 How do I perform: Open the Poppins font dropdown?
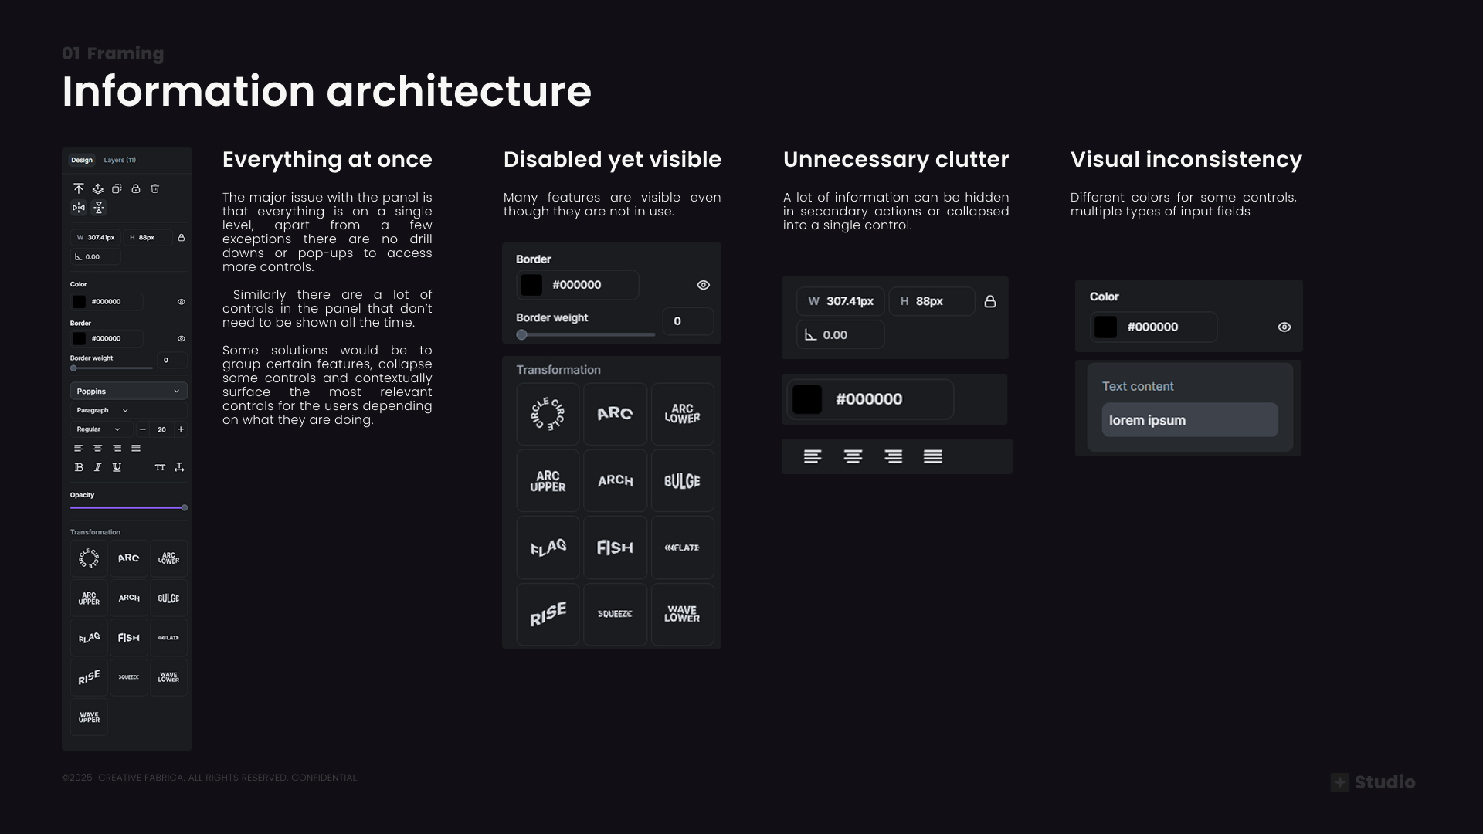click(x=129, y=391)
